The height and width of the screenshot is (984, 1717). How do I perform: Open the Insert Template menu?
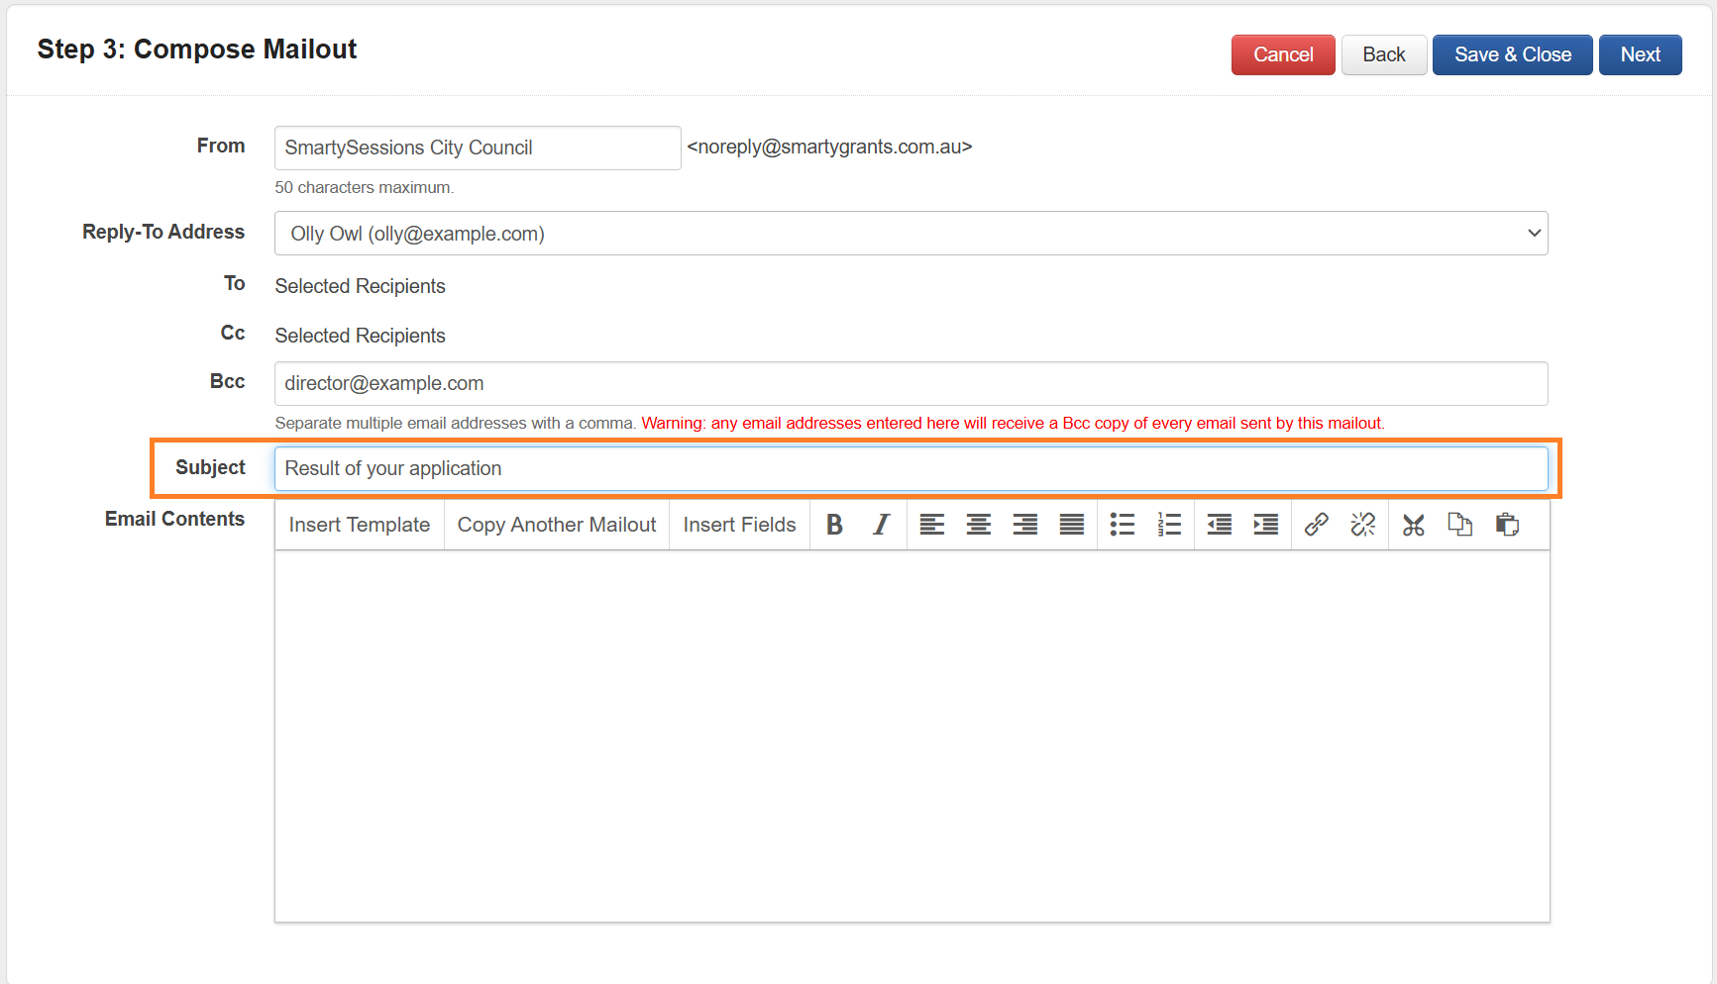coord(359,525)
